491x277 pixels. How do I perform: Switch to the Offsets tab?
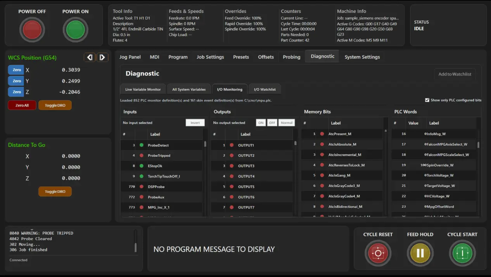266,57
